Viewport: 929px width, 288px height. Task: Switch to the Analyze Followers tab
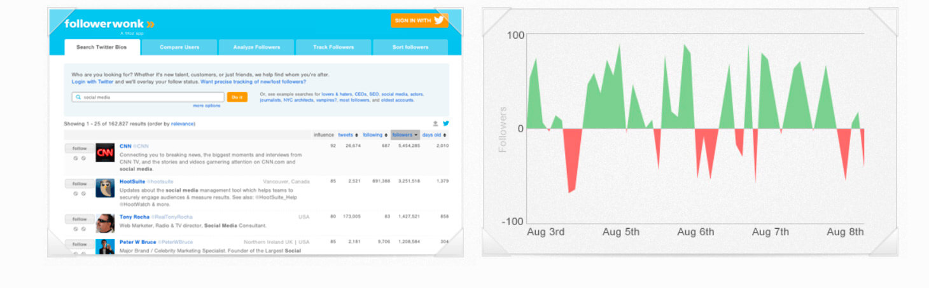(256, 47)
